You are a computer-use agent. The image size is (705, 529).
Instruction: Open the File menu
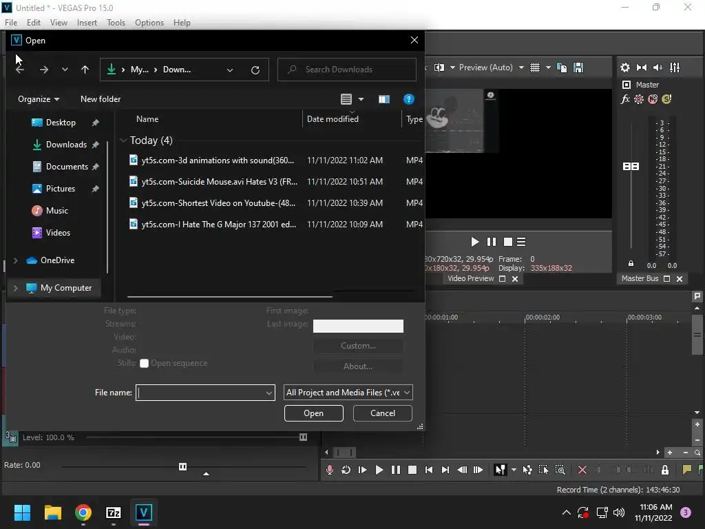11,23
